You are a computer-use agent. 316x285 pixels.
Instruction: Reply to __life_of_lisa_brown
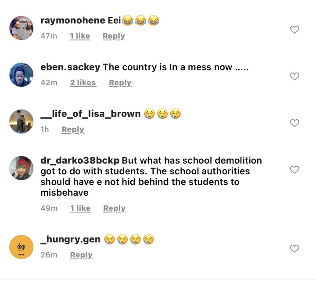point(73,129)
